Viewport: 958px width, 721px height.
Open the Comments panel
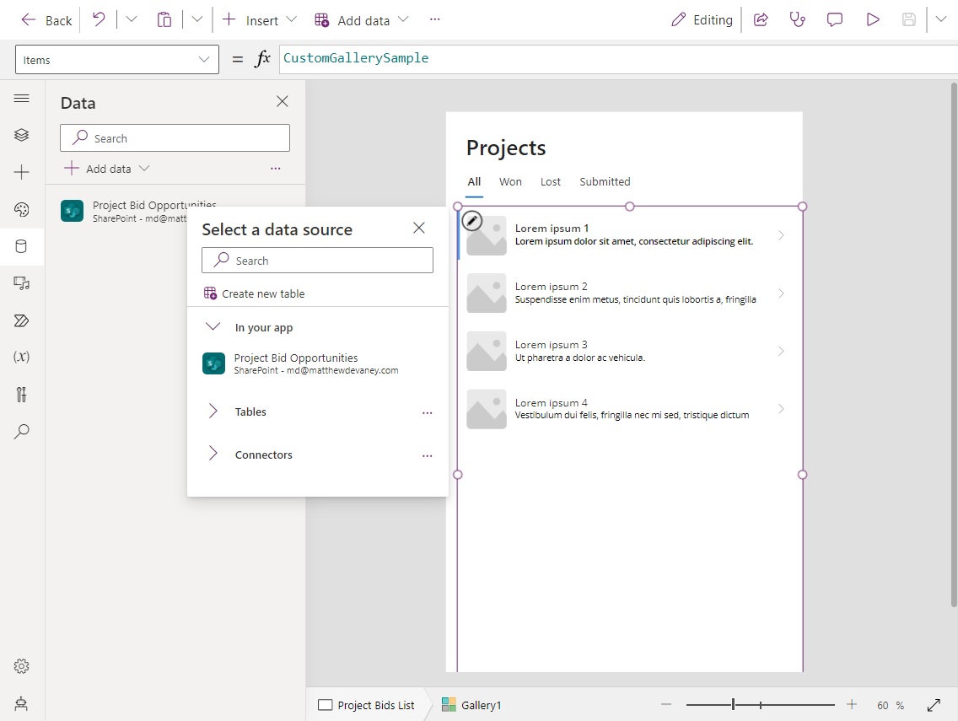coord(834,19)
